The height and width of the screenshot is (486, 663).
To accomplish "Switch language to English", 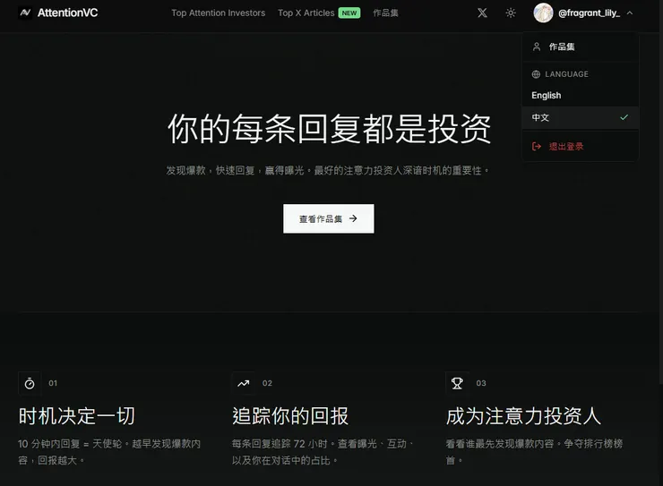I will coord(581,96).
